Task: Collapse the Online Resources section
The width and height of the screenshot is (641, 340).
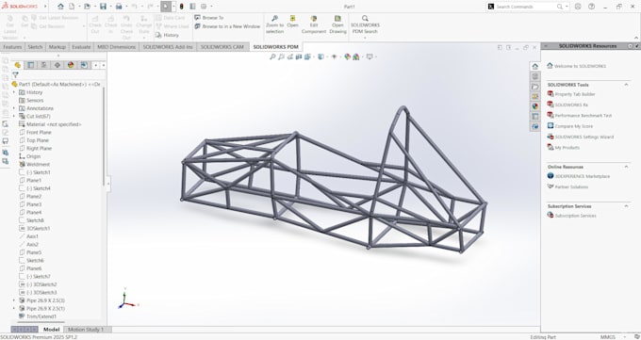Action: click(x=626, y=167)
